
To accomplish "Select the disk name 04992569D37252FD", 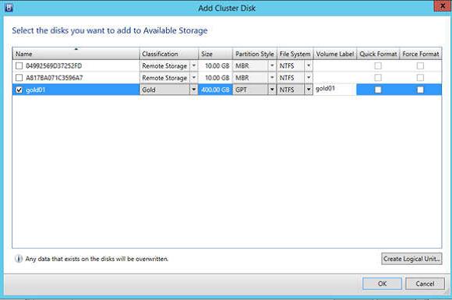I will 54,66.
